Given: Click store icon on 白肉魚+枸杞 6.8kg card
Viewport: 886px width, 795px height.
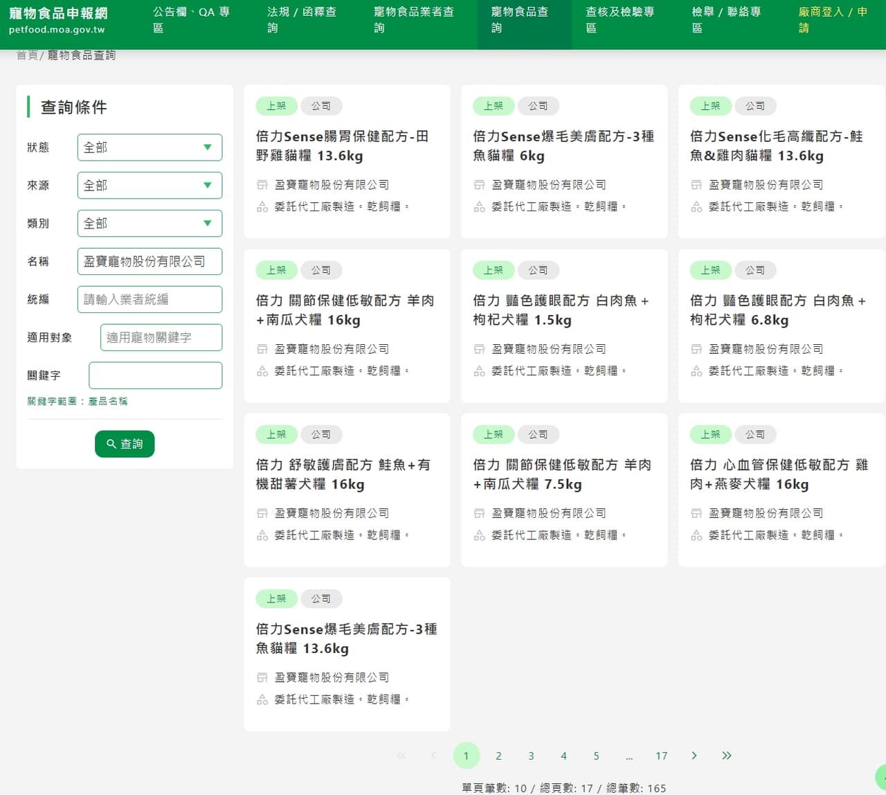Looking at the screenshot, I should 696,349.
